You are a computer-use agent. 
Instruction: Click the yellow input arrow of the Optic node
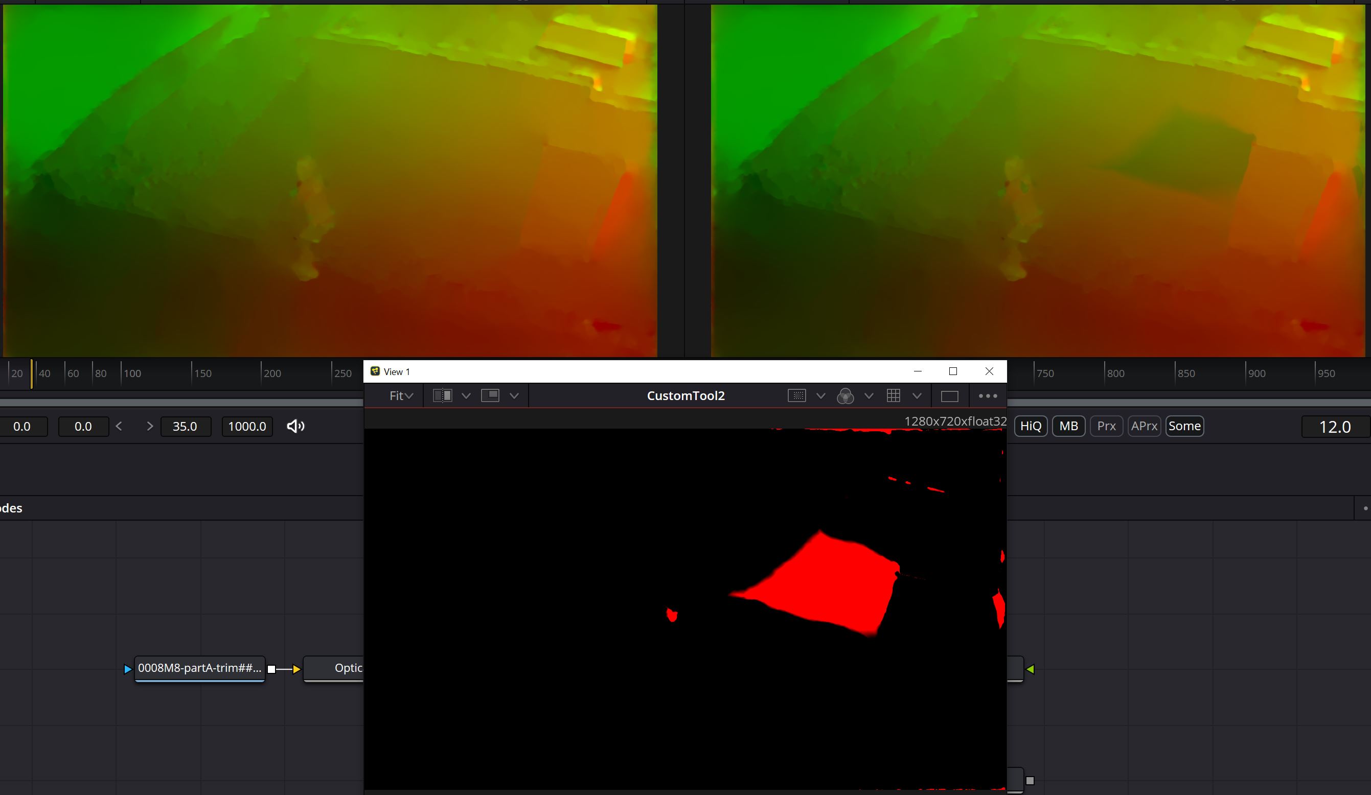296,669
